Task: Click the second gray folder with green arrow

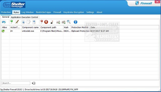Action: click(x=64, y=22)
